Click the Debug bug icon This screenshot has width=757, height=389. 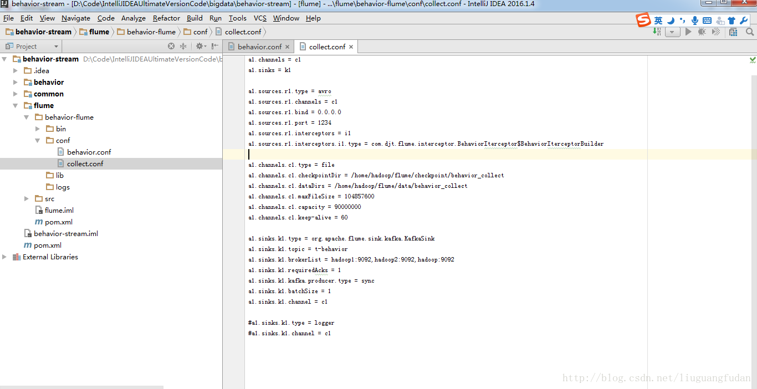click(702, 32)
